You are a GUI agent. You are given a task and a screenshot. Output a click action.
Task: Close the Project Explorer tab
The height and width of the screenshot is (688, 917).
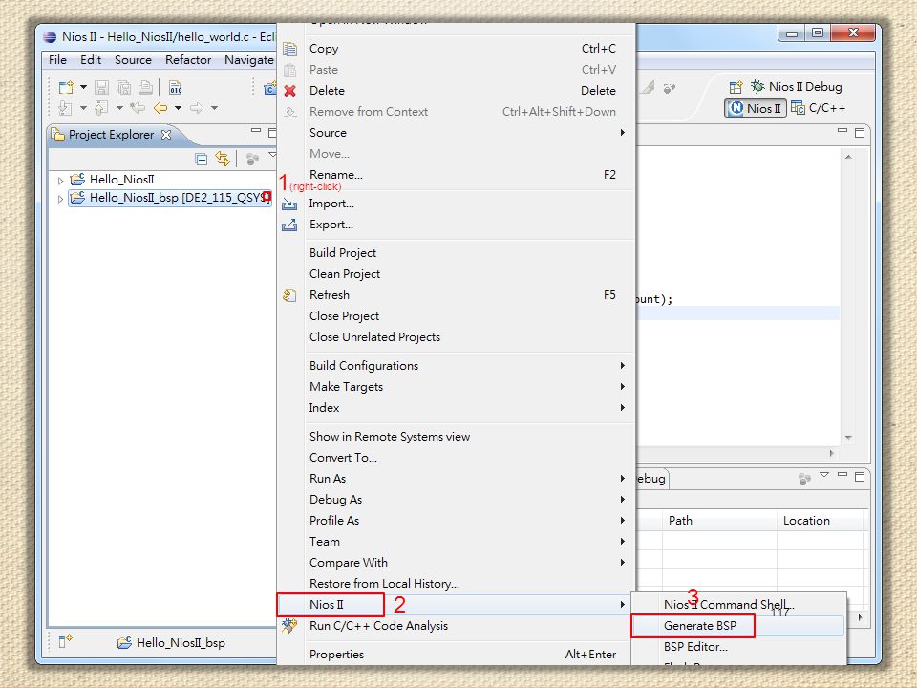[166, 135]
